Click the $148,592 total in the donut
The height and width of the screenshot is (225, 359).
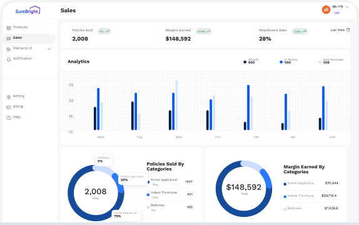[x=244, y=187]
